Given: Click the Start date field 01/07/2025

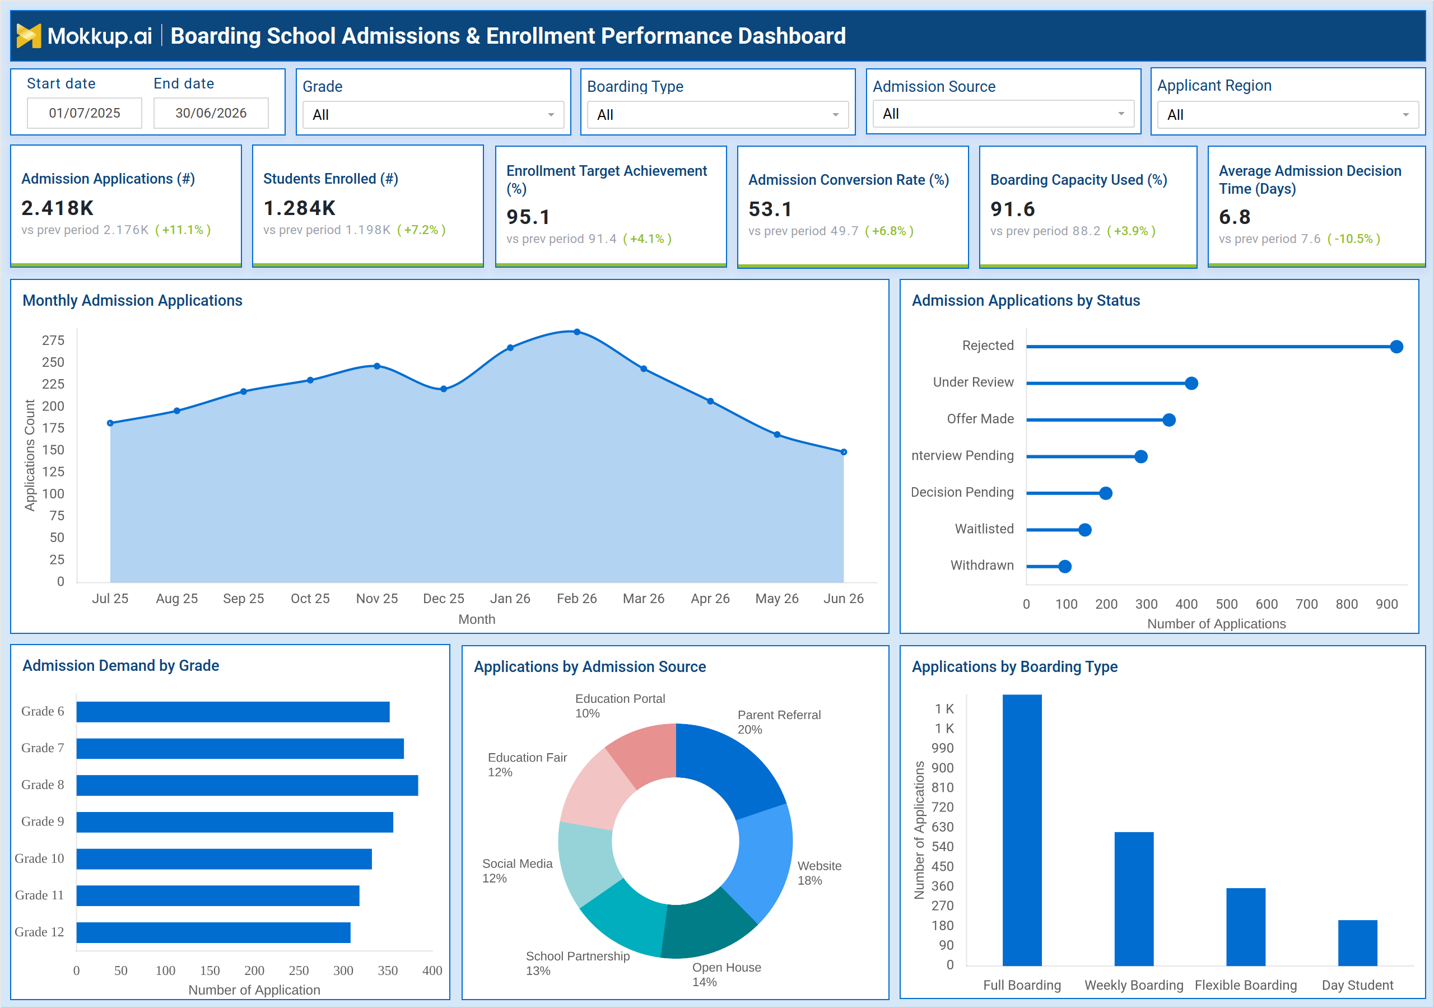Looking at the screenshot, I should 85,113.
